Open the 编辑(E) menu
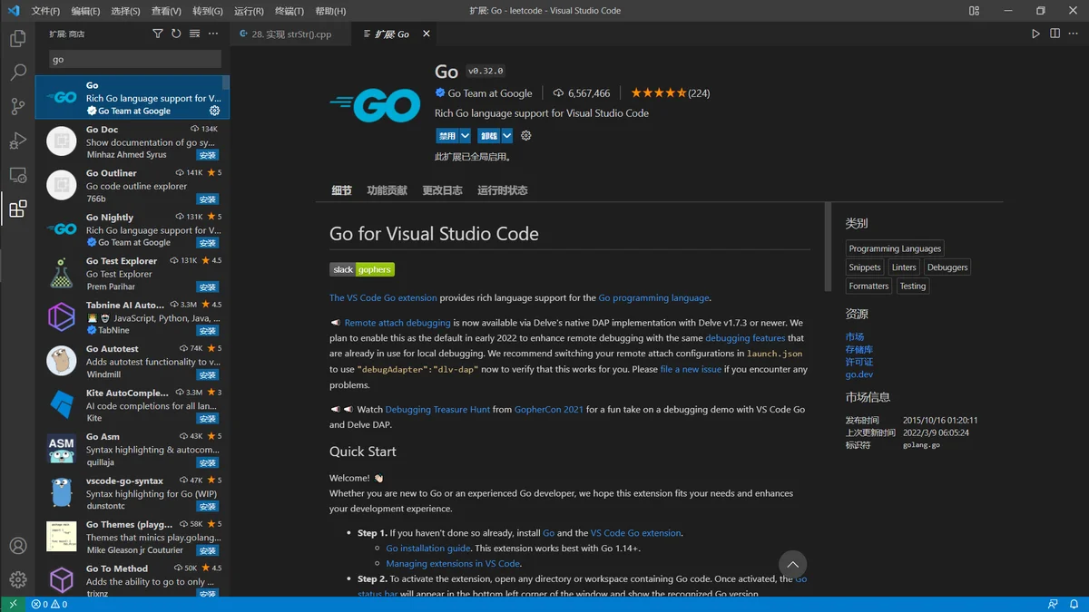Screen dimensions: 1089x612 pos(85,11)
